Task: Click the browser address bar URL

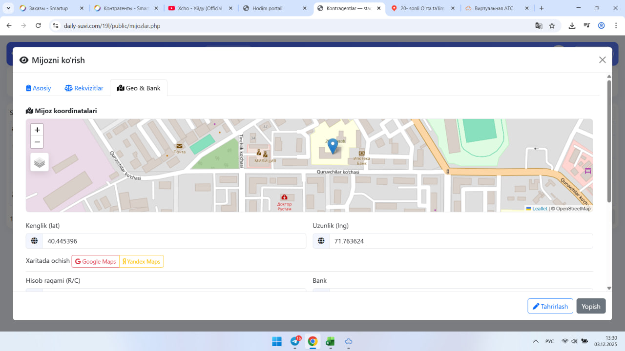Action: pos(112,26)
